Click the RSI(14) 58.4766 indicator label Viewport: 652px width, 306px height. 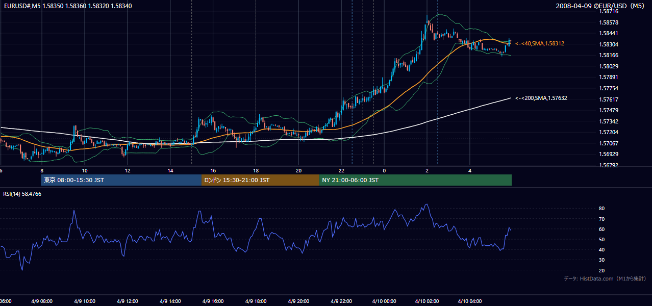point(22,194)
